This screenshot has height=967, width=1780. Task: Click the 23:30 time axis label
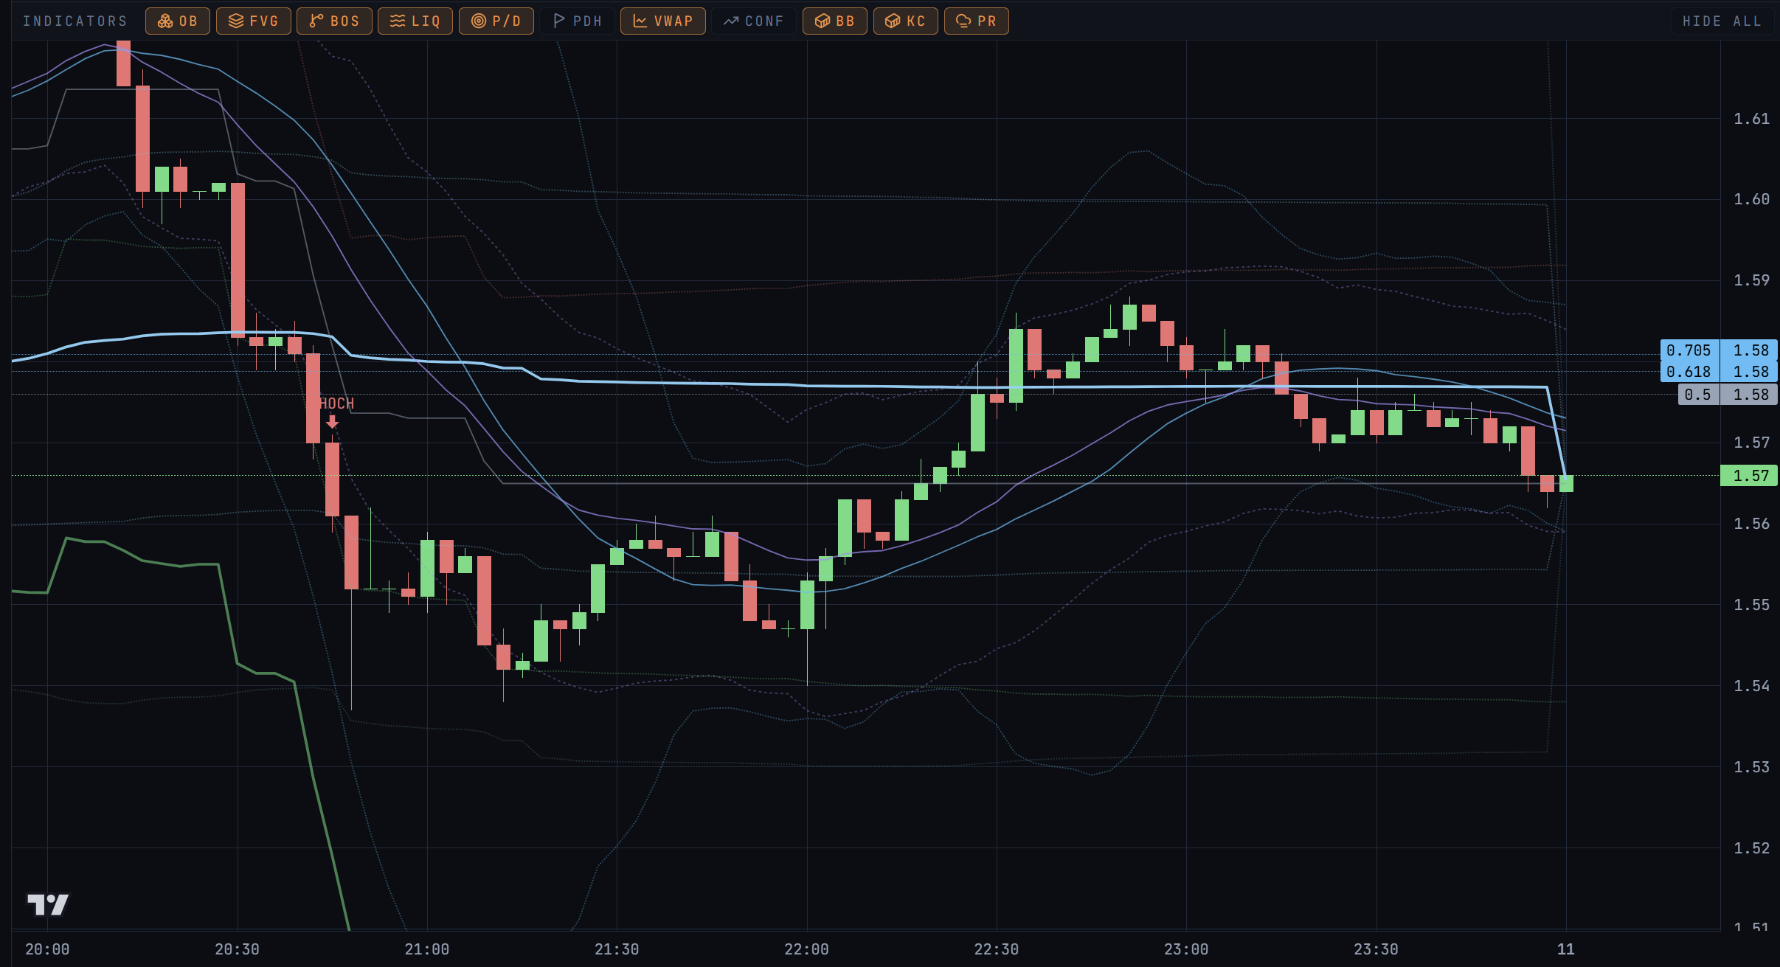pos(1376,949)
